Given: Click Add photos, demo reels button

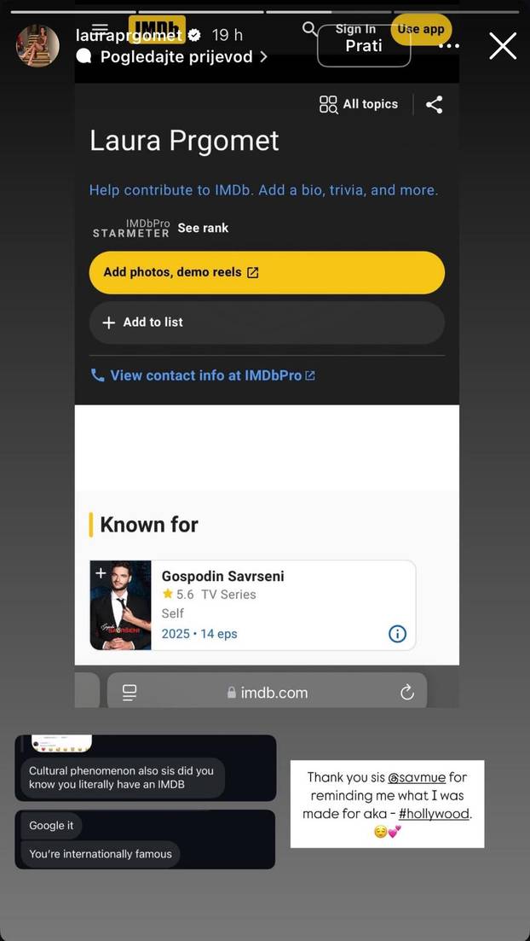Looking at the screenshot, I should [267, 272].
